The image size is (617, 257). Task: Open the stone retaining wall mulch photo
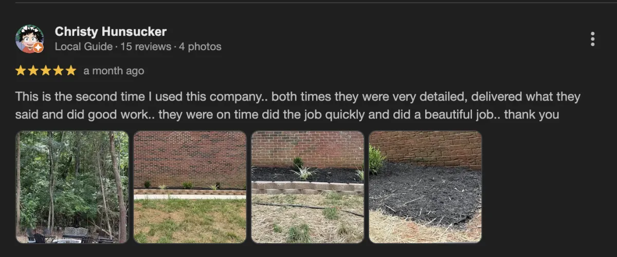[x=307, y=187]
